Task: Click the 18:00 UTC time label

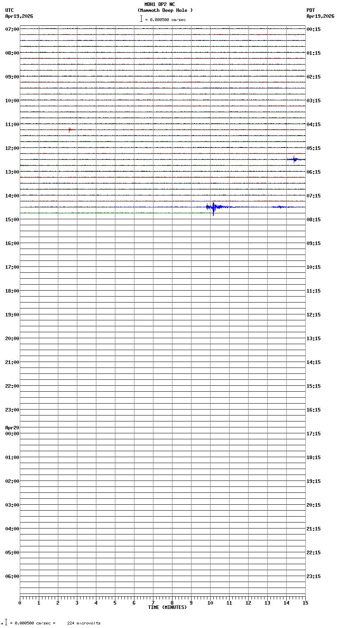Action: [x=12, y=291]
